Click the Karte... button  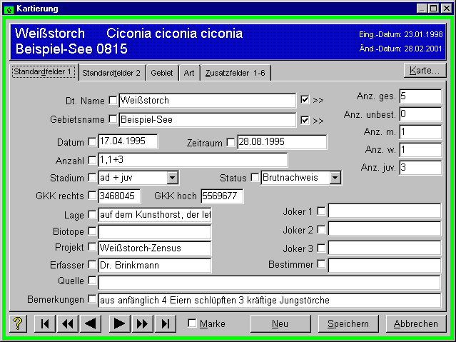tap(425, 70)
